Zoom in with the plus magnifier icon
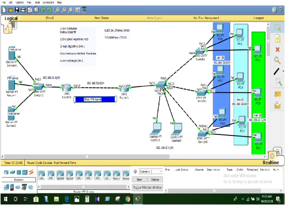Image resolution: width=286 pixels, height=210 pixels. point(57,10)
